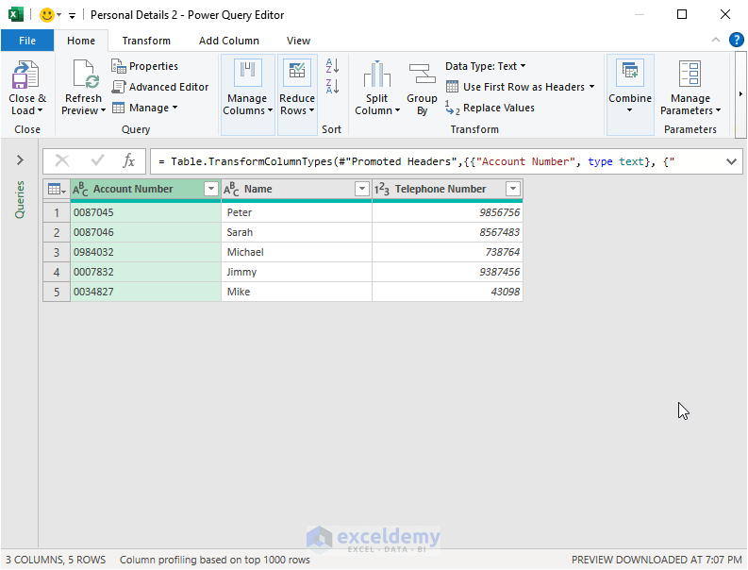The width and height of the screenshot is (748, 570).
Task: Click the Refresh Preview icon
Action: tap(86, 75)
